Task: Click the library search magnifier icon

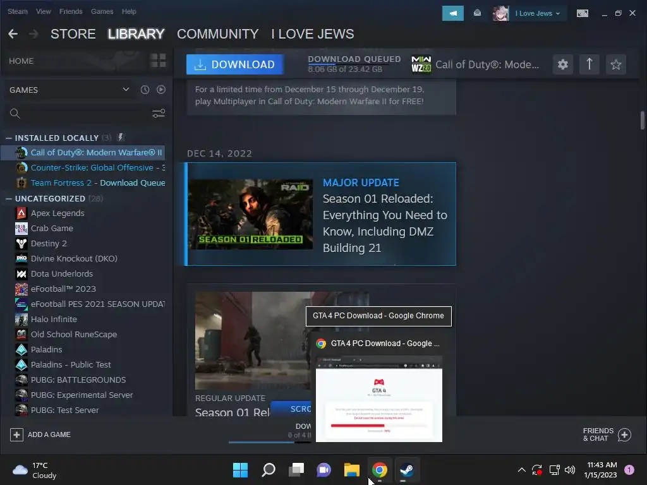Action: pos(15,114)
